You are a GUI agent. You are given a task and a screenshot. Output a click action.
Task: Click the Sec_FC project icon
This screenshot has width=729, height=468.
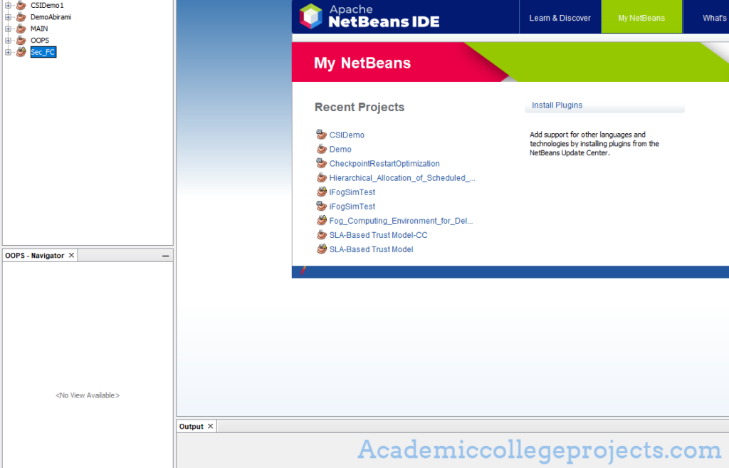(x=21, y=51)
